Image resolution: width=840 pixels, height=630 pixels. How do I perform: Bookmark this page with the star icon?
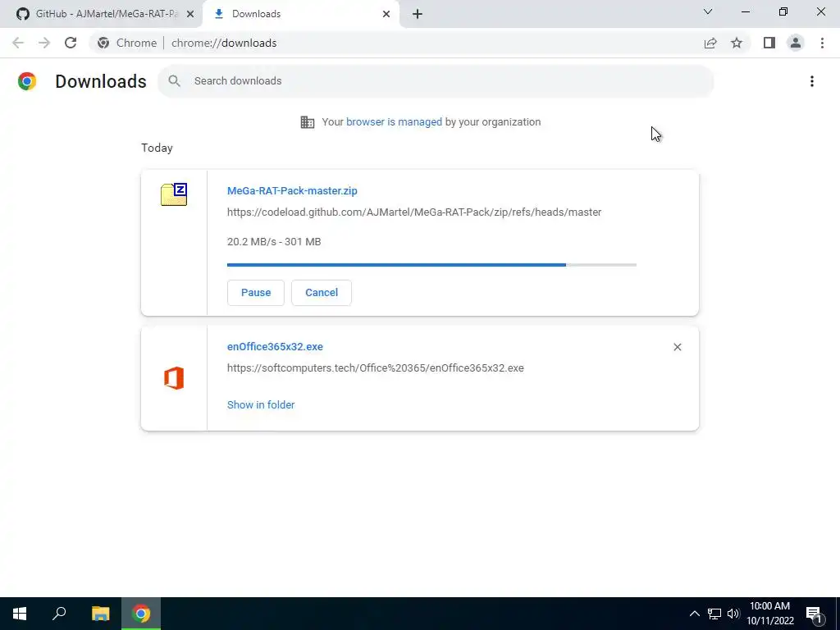[x=737, y=43]
